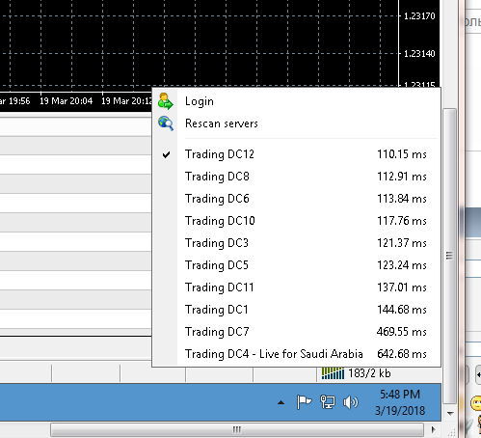
Task: Open the network tray icon
Action: (x=328, y=402)
